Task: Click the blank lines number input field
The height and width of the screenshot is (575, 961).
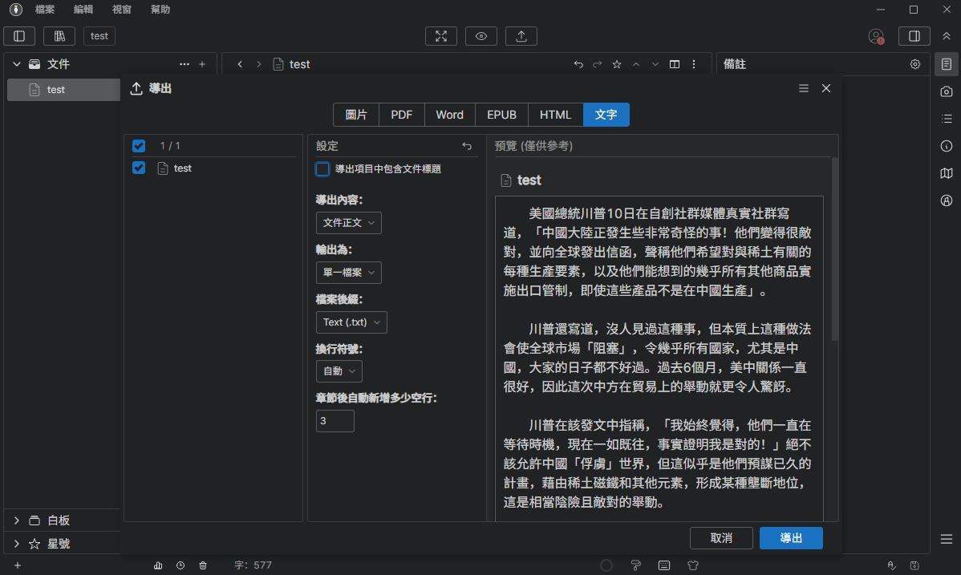Action: coord(335,421)
